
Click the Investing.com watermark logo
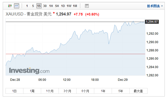29,71
